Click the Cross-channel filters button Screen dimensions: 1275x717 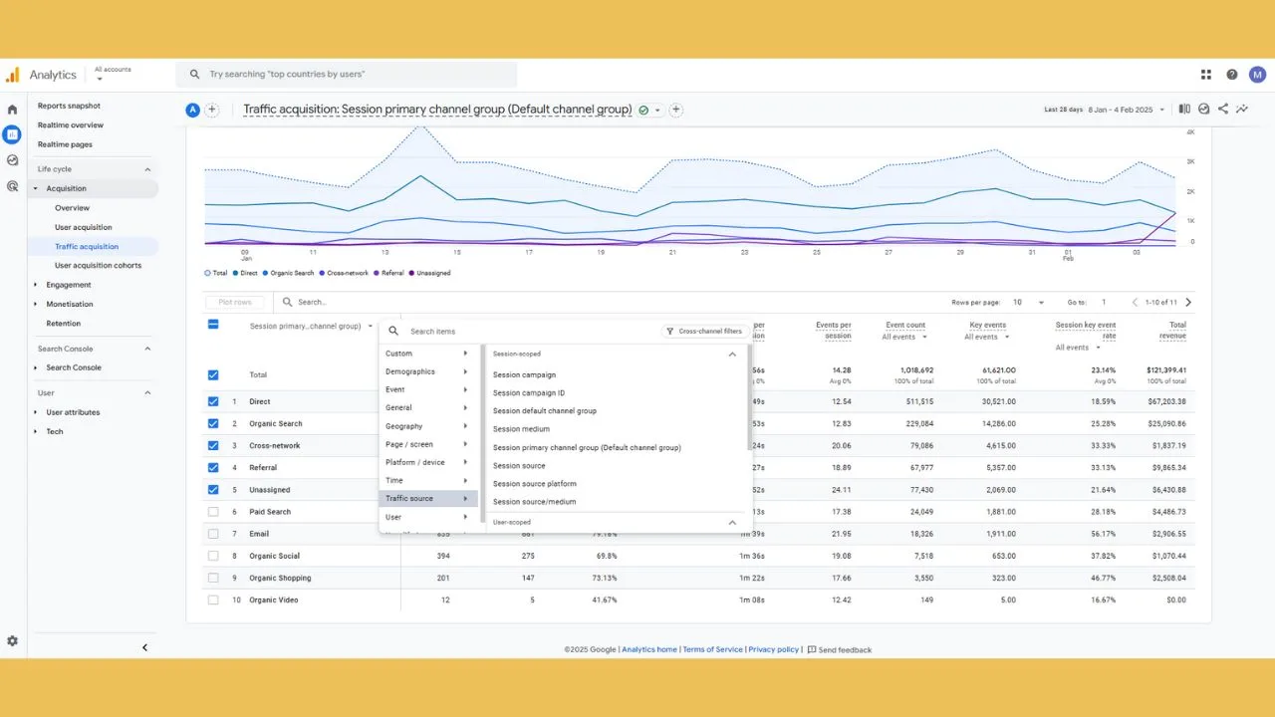(703, 331)
